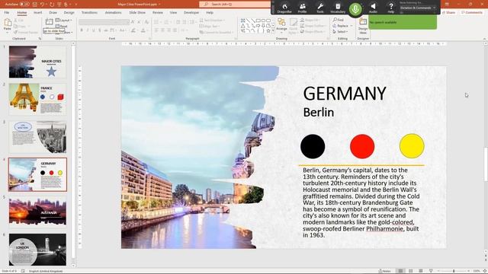Screen dimensions: 488x274
Task: Click the Find button
Action: tap(339, 20)
